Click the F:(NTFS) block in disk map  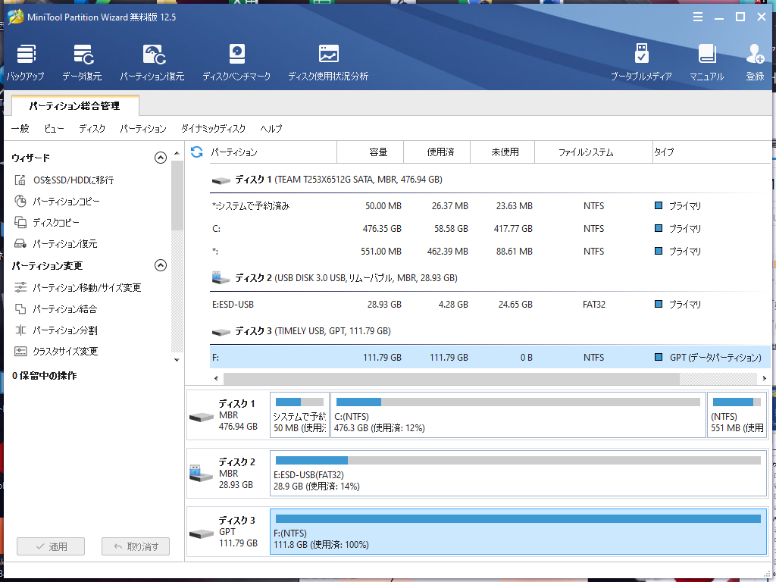[518, 531]
